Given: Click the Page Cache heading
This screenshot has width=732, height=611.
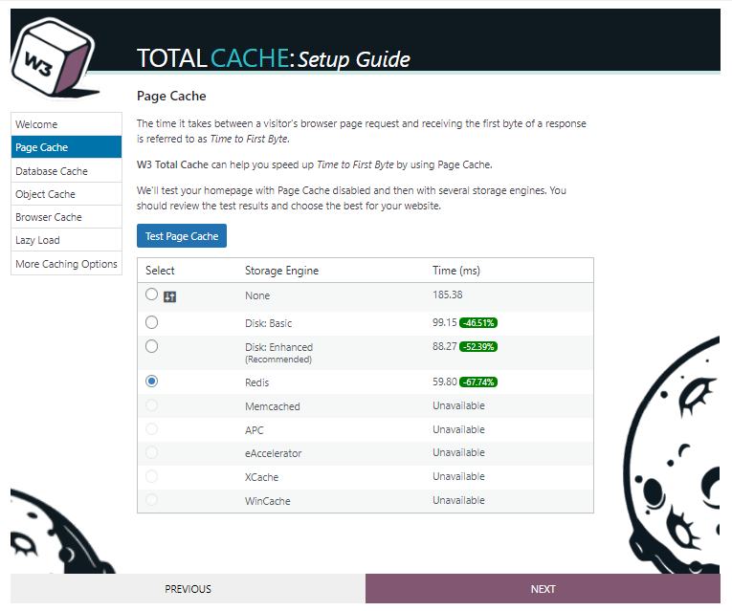Looking at the screenshot, I should 171,96.
